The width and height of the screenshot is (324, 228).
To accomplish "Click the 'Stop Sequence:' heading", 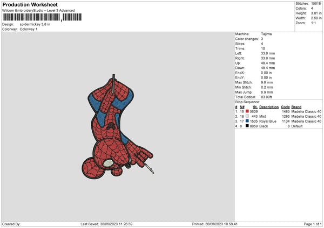I will point(247,102).
